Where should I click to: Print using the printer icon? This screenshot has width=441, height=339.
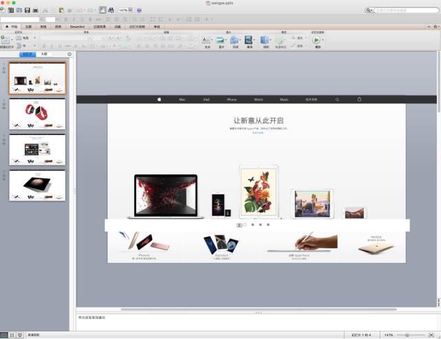click(x=35, y=10)
